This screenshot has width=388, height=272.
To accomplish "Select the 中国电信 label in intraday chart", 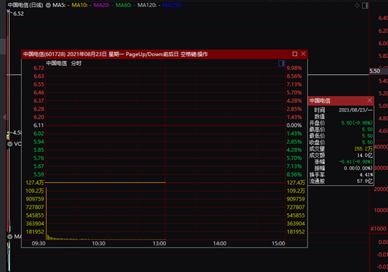I will click(57, 63).
